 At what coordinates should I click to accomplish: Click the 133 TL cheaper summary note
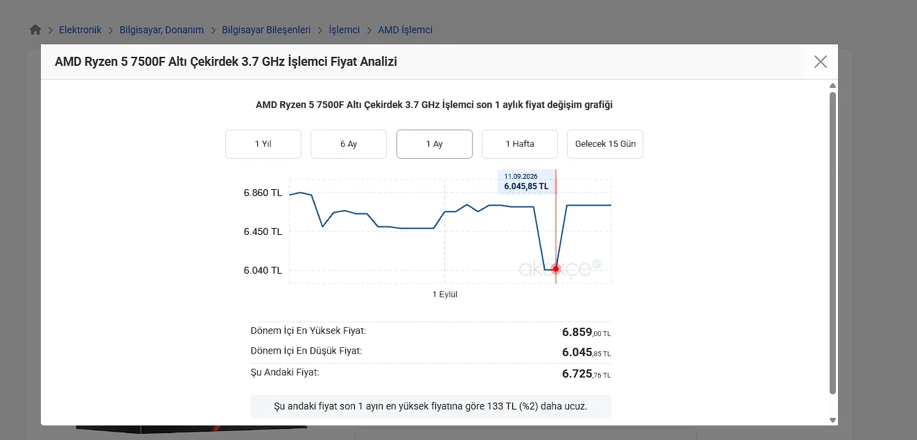[x=431, y=406]
